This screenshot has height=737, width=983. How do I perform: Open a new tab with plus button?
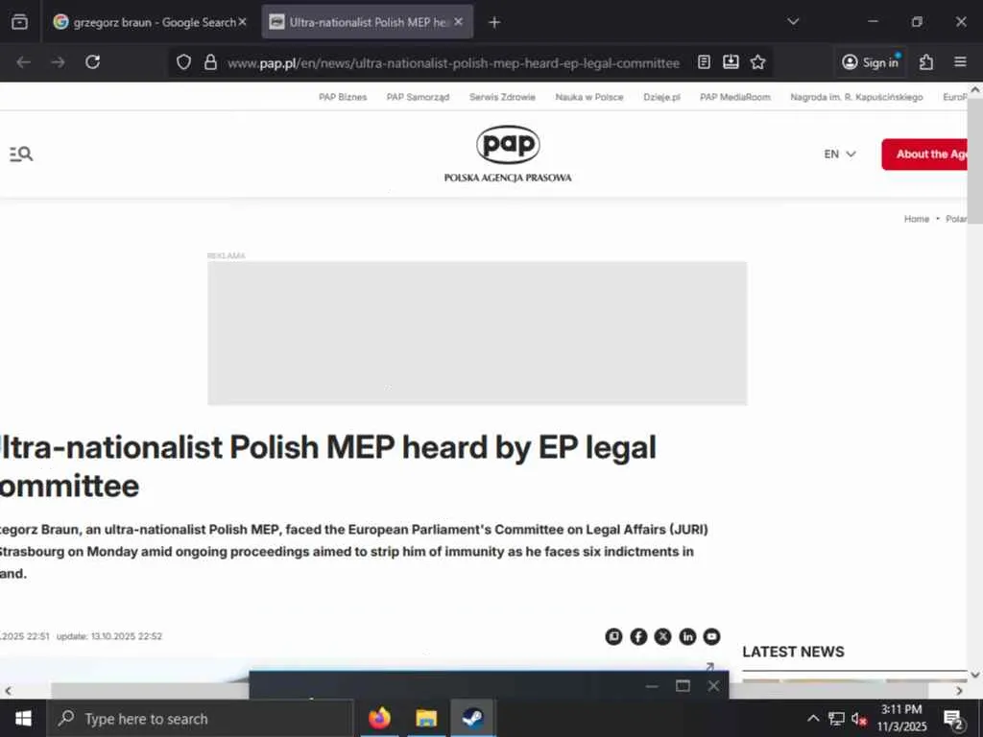494,22
